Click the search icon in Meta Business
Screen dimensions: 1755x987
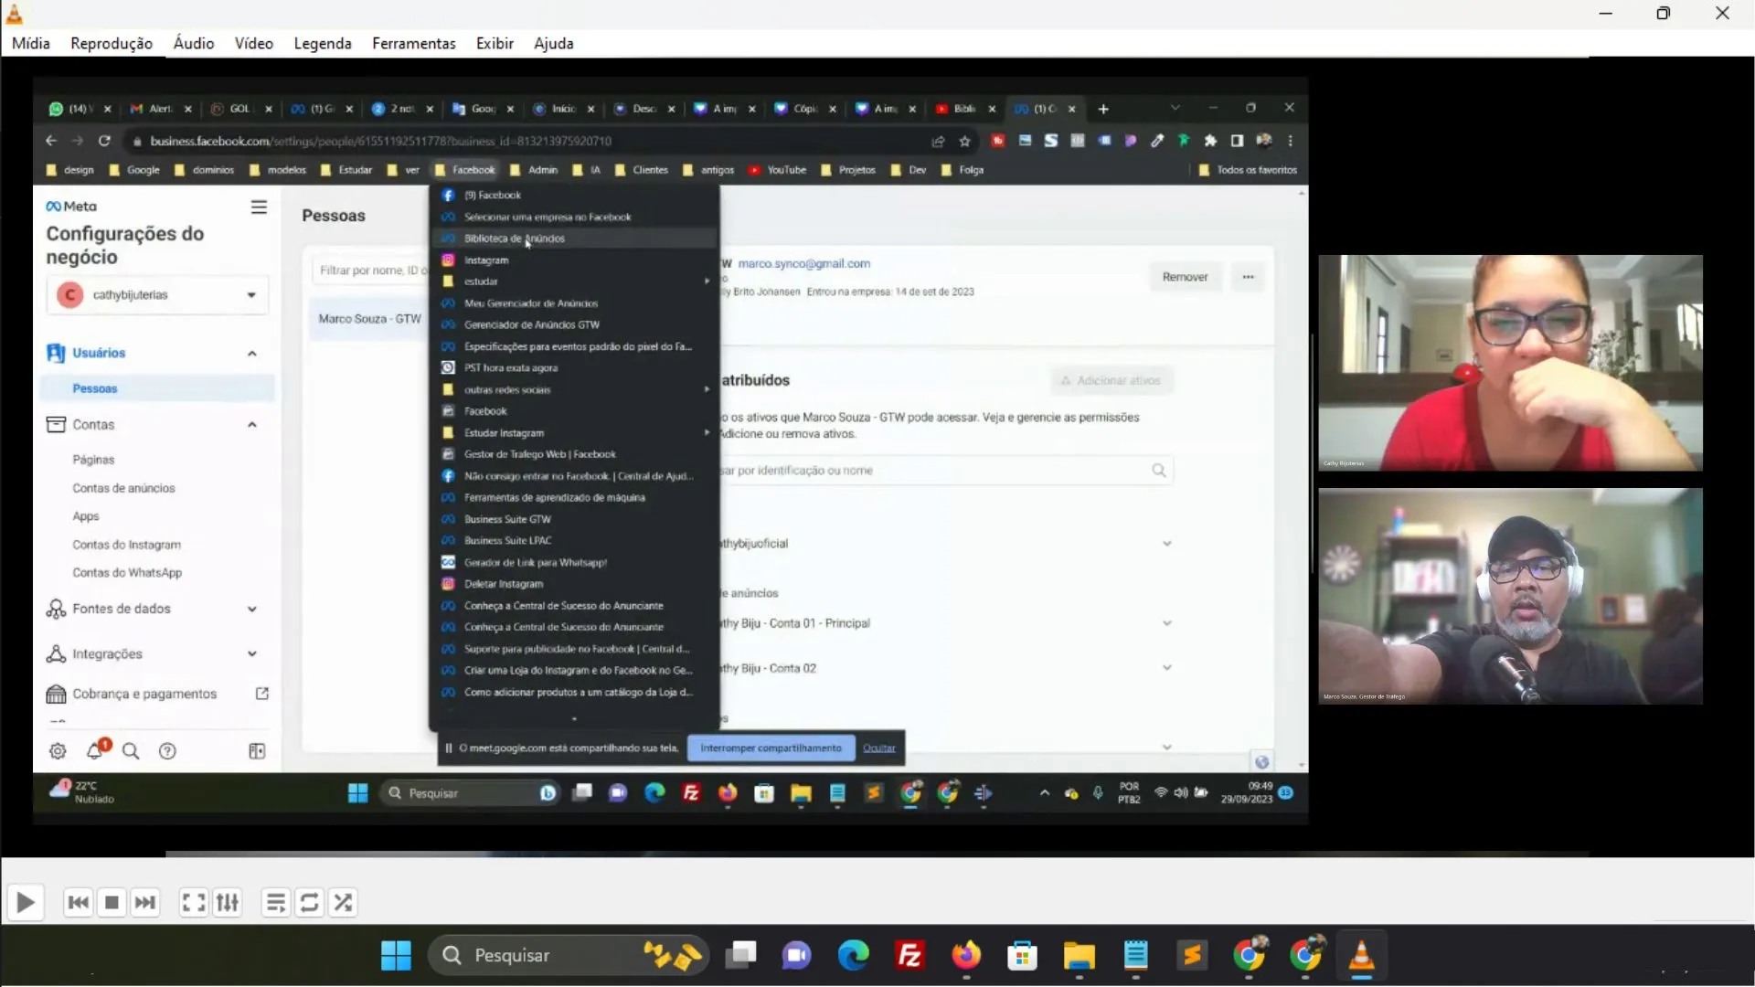130,749
